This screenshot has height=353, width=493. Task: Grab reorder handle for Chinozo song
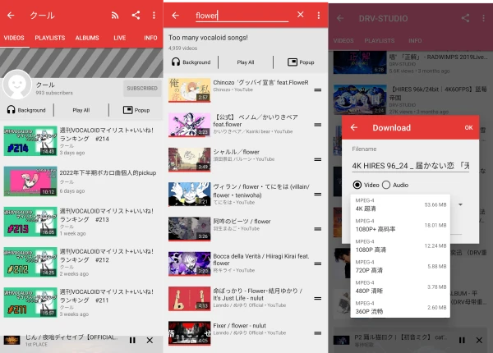tap(317, 89)
